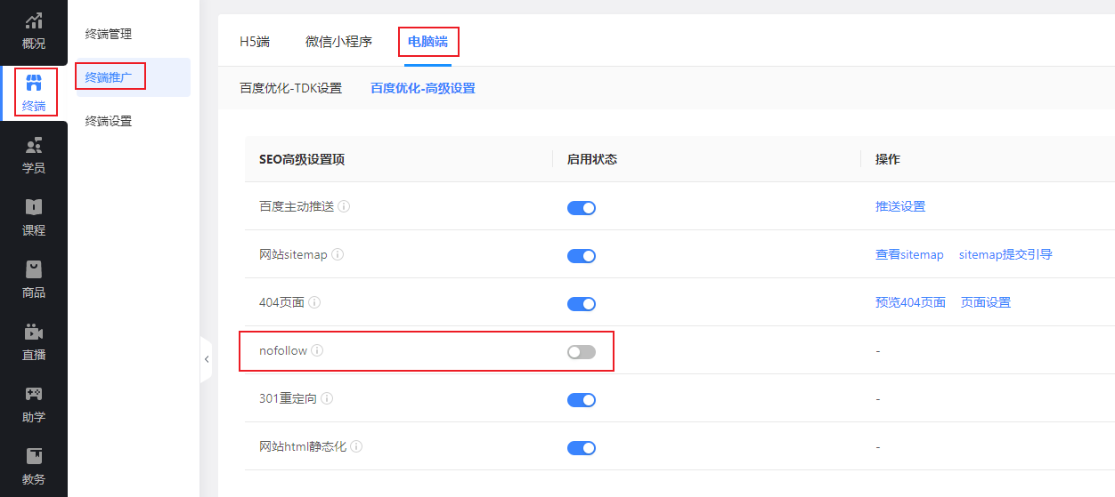Open the 商品 products section
Image resolution: width=1115 pixels, height=497 pixels.
34,280
